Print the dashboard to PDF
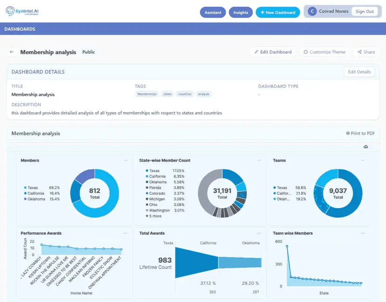The width and height of the screenshot is (386, 302). coord(360,133)
